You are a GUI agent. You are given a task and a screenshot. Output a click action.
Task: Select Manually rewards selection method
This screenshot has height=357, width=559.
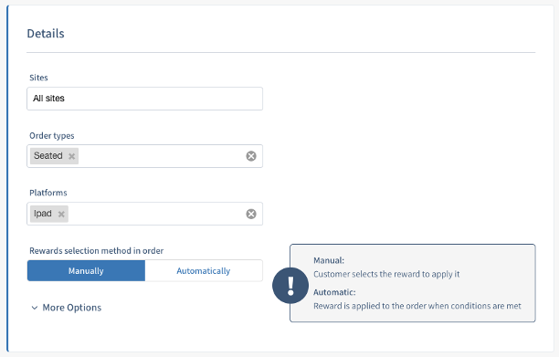point(86,271)
